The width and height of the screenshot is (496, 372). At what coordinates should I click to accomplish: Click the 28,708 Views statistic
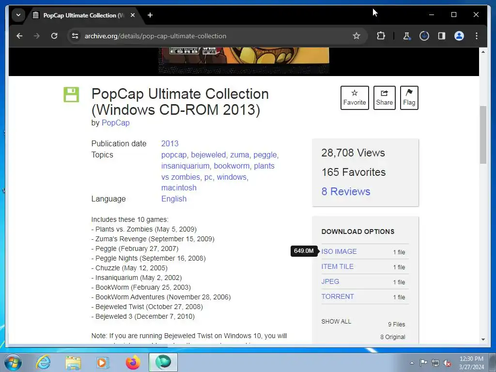[x=353, y=153]
